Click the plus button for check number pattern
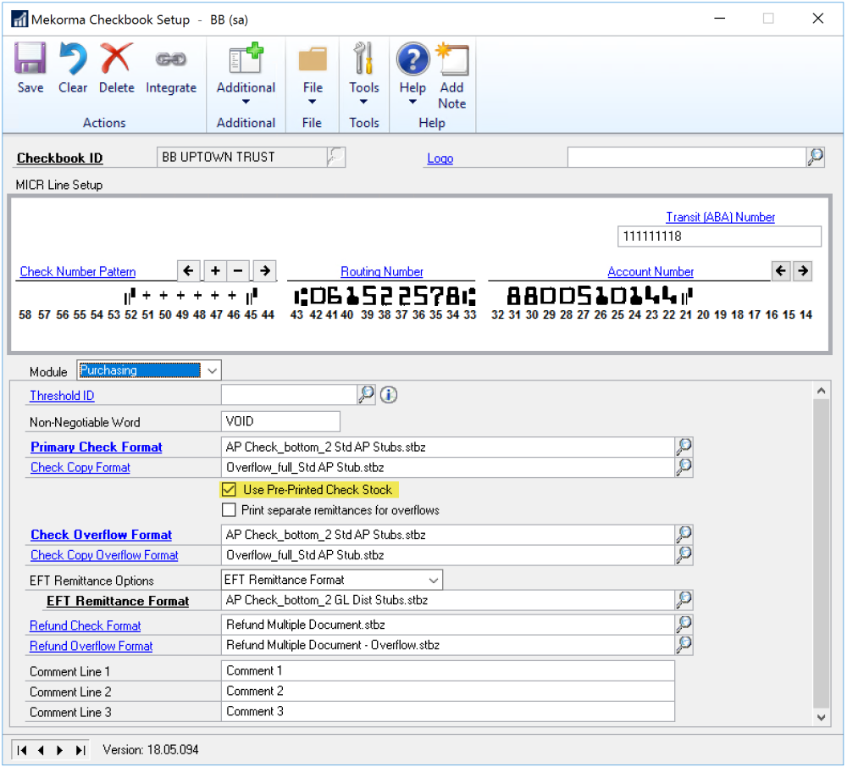 [216, 271]
